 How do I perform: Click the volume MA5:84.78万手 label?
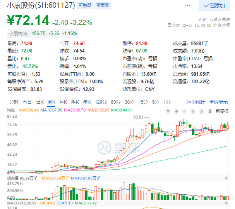point(55,178)
